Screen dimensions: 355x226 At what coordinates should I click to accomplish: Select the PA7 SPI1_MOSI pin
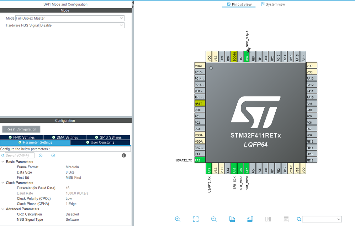click(x=247, y=169)
